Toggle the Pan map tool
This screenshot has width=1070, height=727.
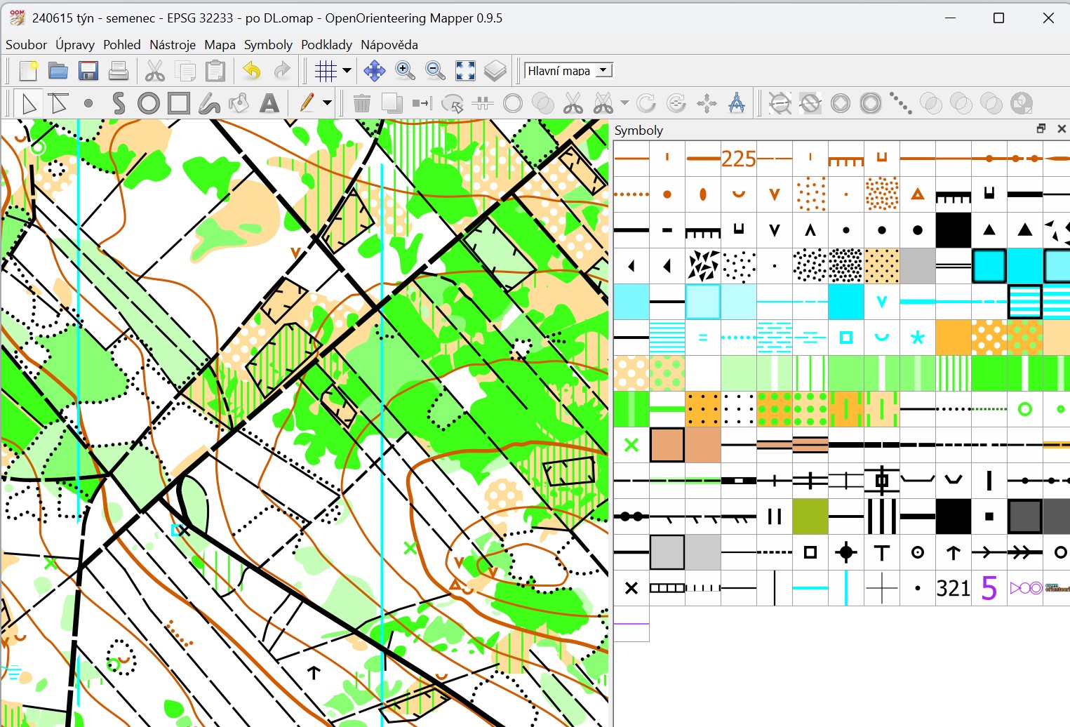click(x=374, y=71)
